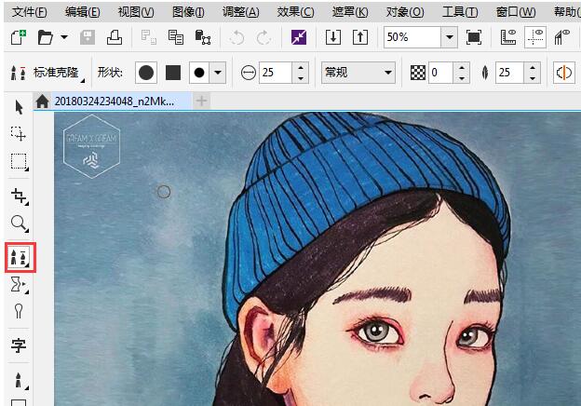Select the mask transform tool
This screenshot has height=406, width=581.
point(19,134)
